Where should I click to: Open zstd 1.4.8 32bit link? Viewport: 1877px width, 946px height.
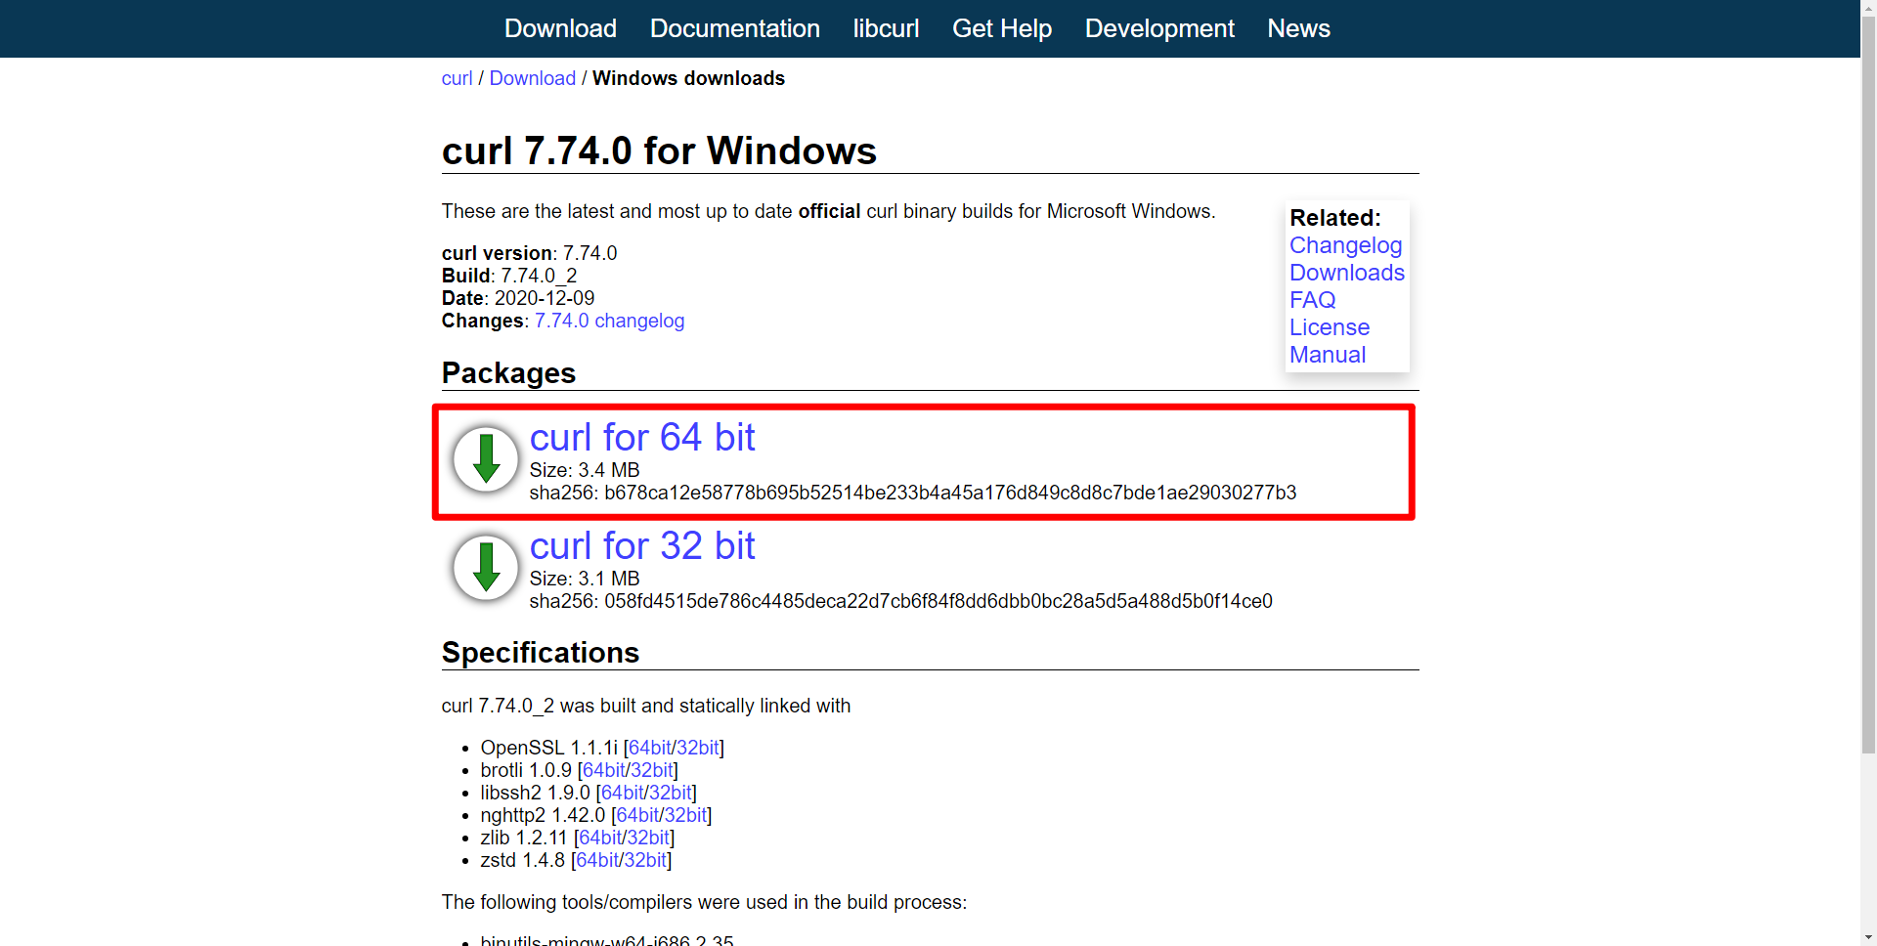coord(645,860)
